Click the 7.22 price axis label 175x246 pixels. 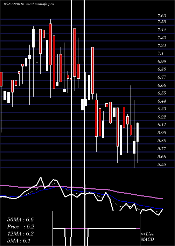(162, 45)
